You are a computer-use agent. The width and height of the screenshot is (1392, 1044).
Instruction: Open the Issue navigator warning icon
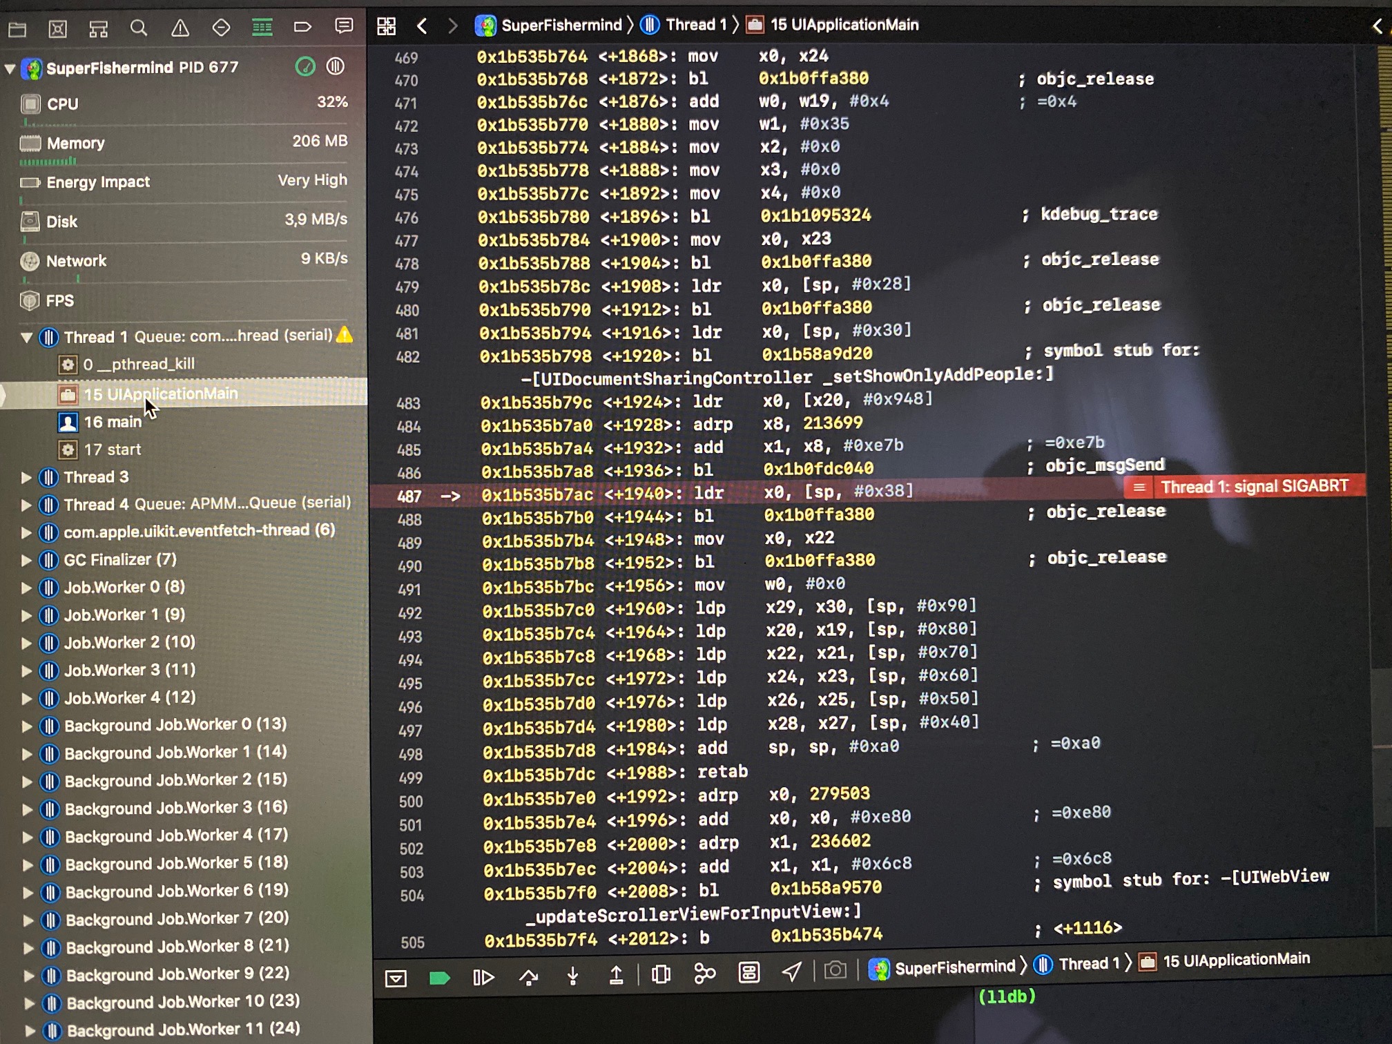180,28
